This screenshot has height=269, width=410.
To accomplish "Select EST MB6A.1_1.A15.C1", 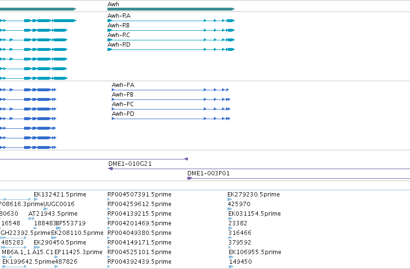I will coord(28,252).
